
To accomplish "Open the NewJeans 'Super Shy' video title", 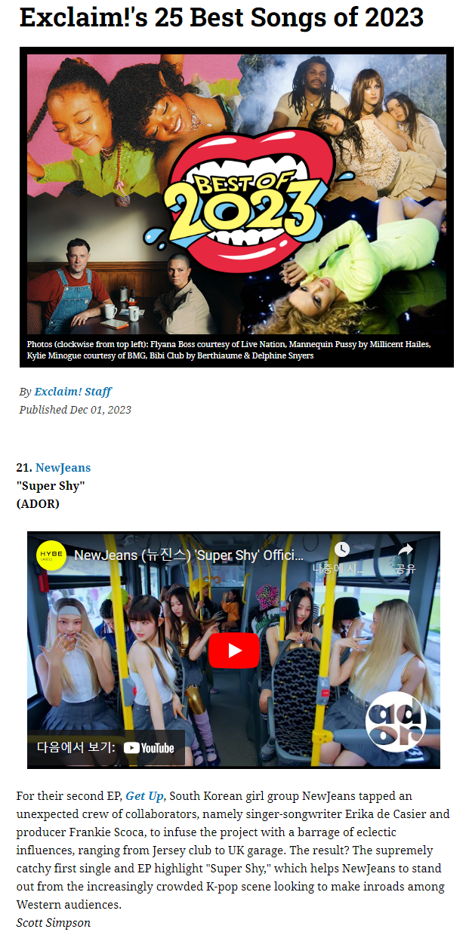I will [189, 556].
